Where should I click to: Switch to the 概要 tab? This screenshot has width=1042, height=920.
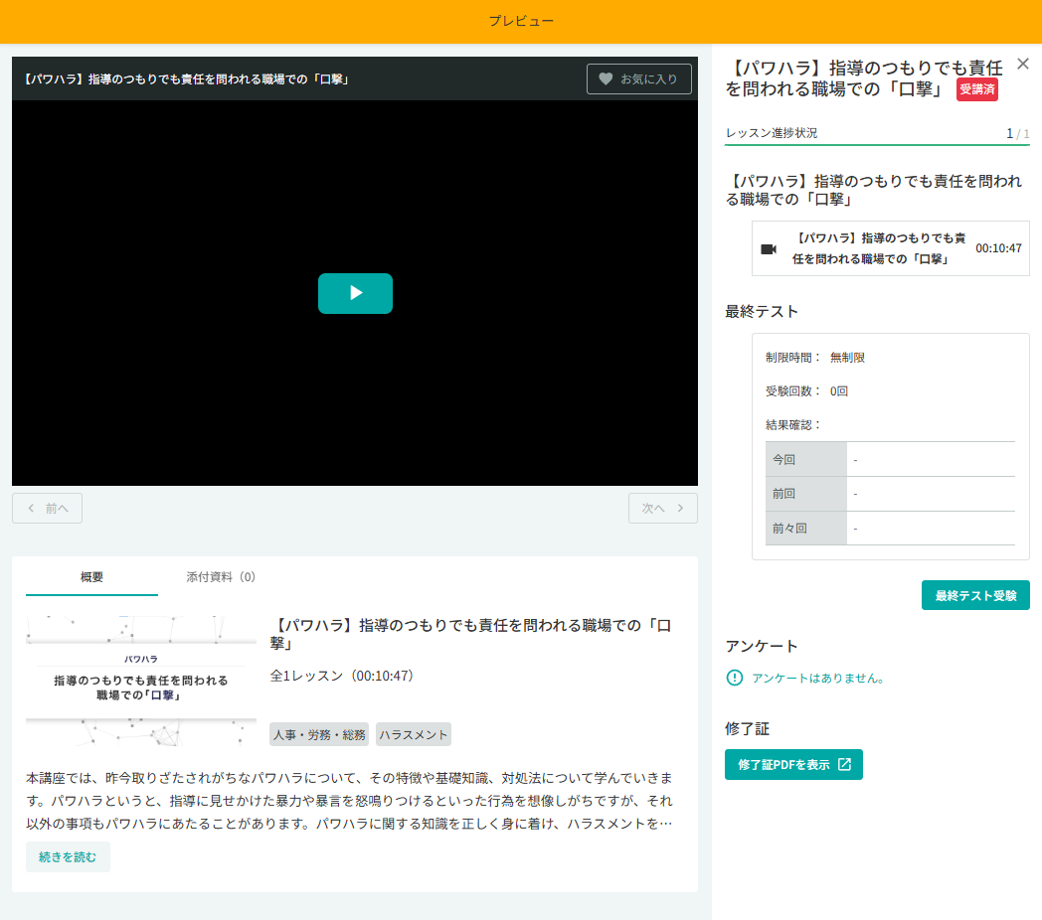(x=91, y=576)
